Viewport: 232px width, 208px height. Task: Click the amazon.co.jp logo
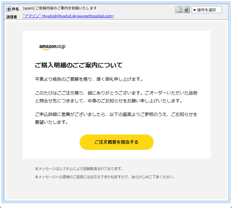[x=52, y=47]
